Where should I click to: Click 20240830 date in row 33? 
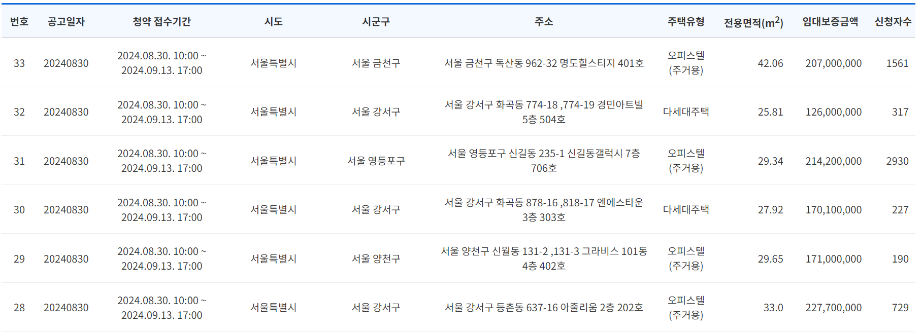tap(66, 63)
